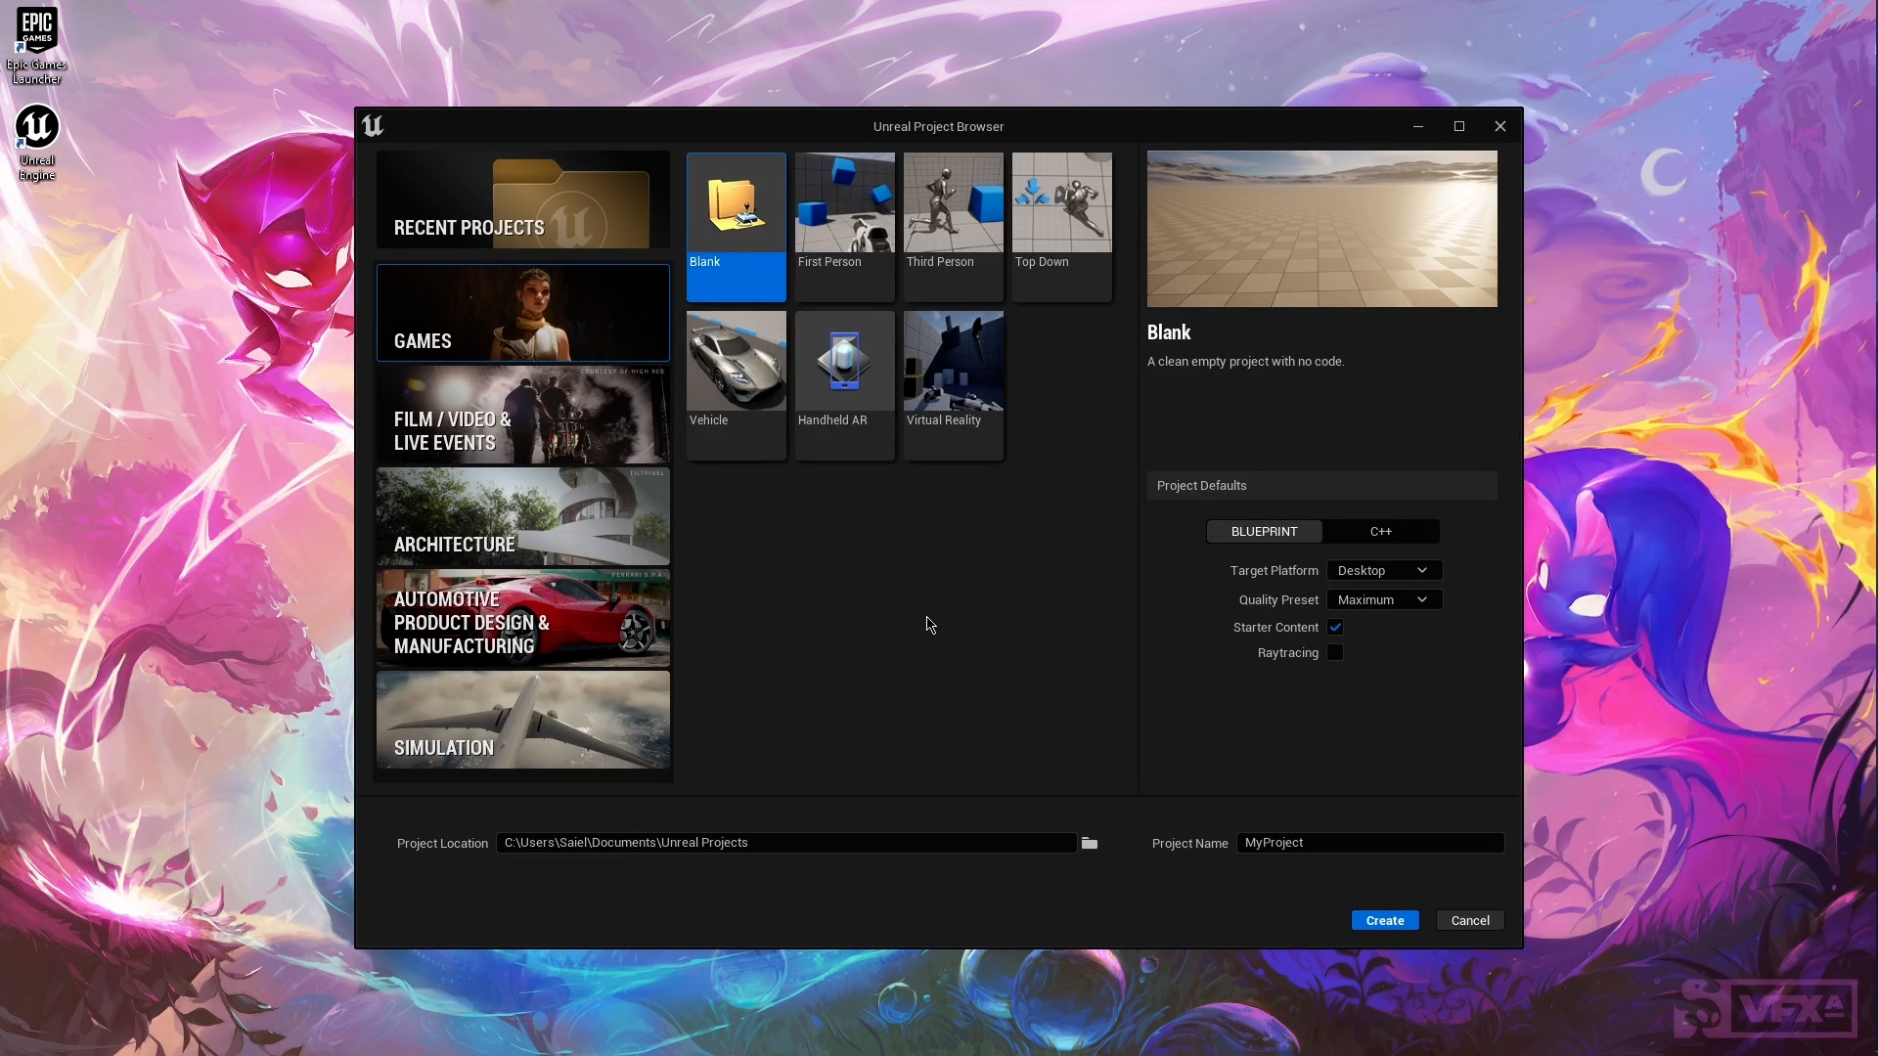Click the Create button

[x=1384, y=921]
